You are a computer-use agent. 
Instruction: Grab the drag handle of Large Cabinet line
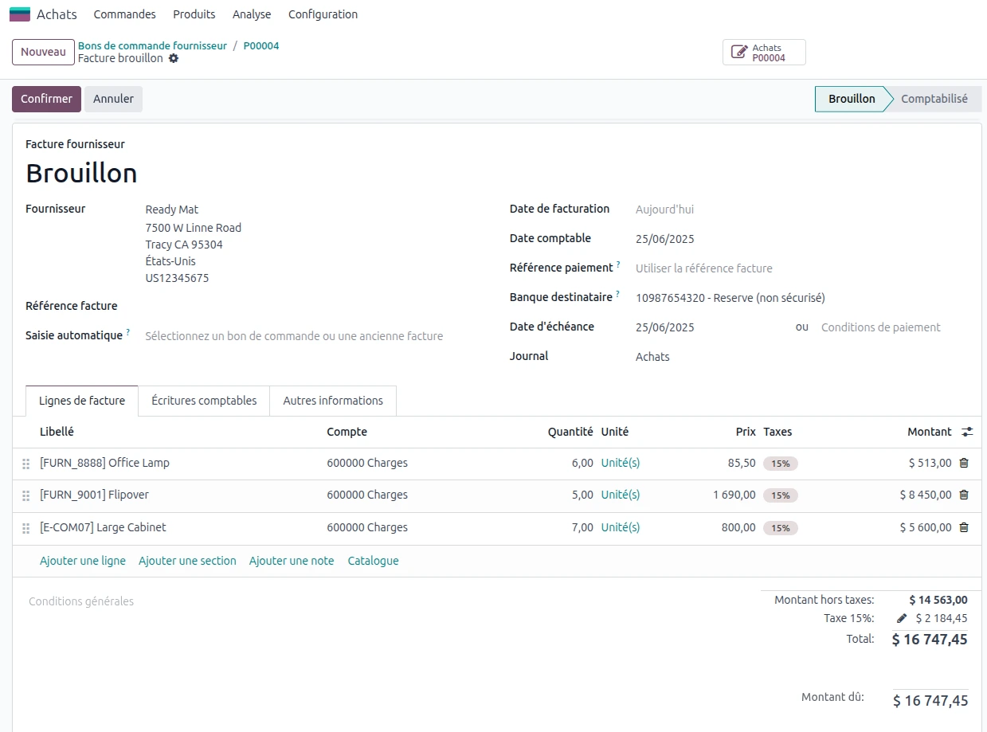click(x=25, y=528)
